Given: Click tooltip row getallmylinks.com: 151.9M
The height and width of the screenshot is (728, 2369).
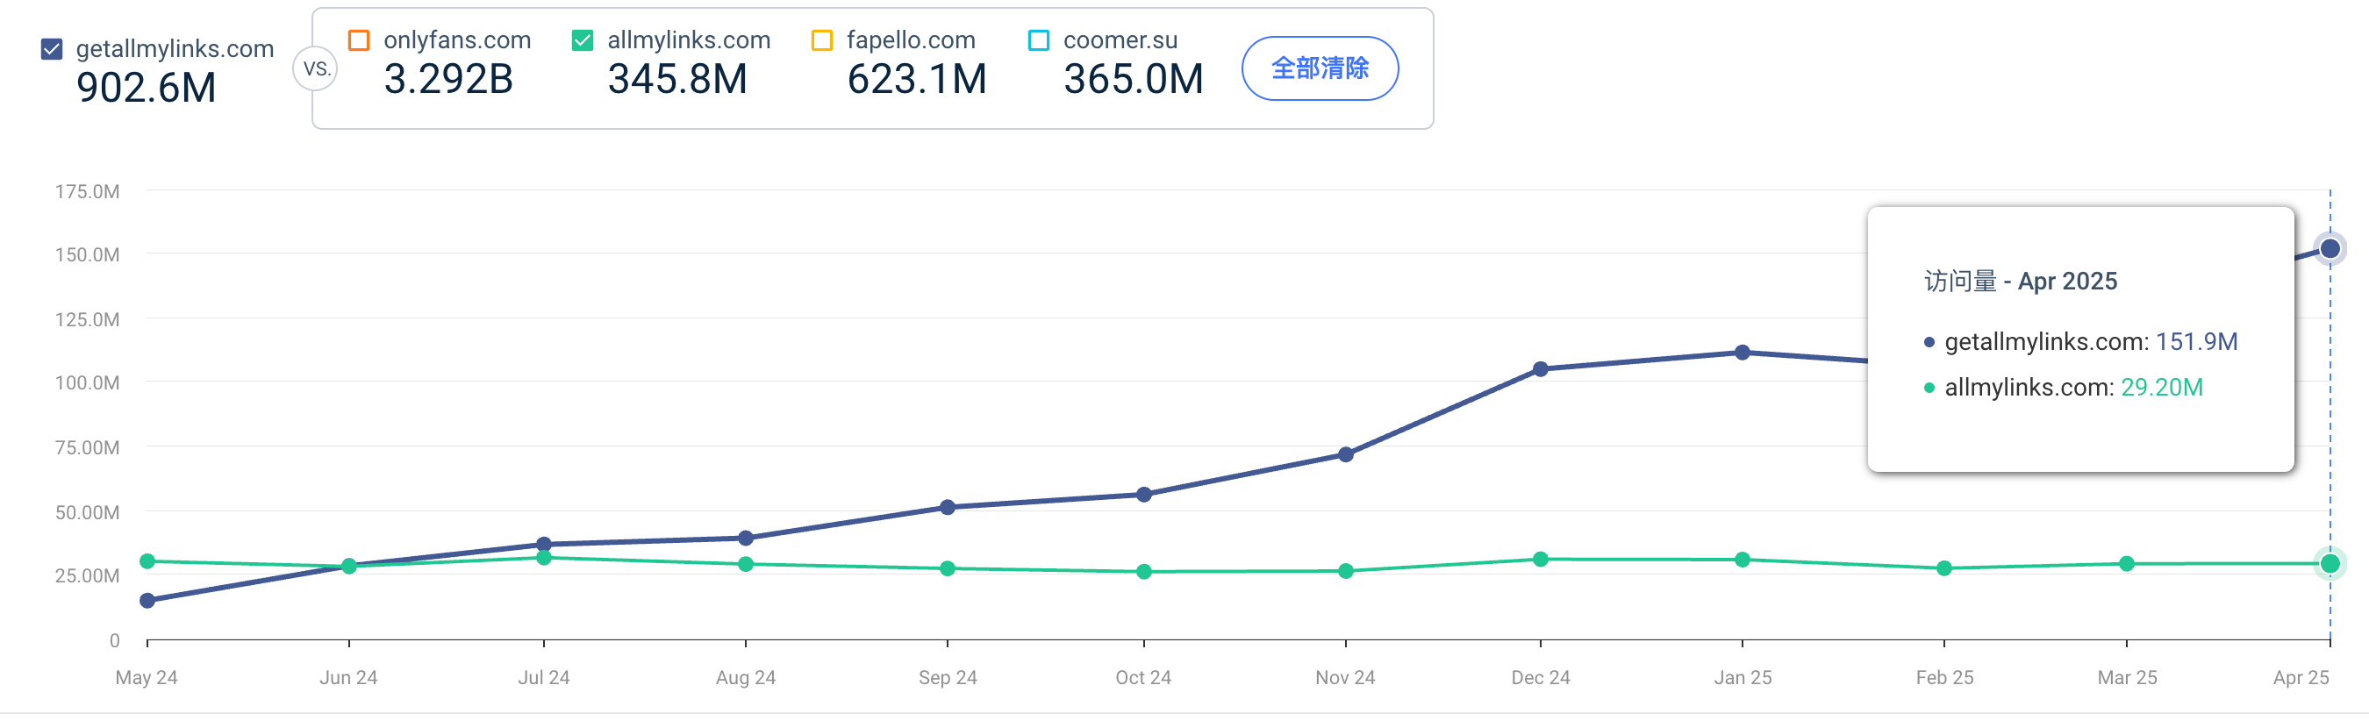Looking at the screenshot, I should [x=2081, y=341].
